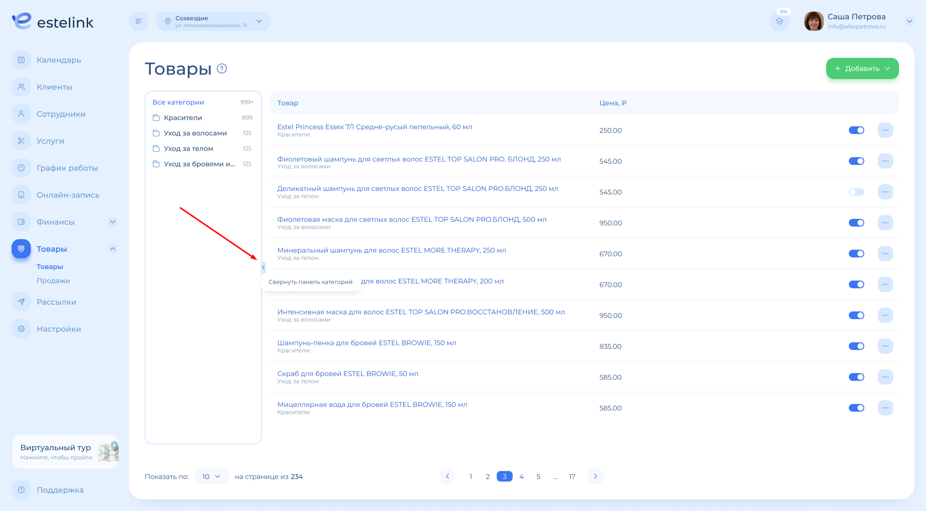Open more options for Интенсивная маска row
926x511 pixels.
[885, 315]
